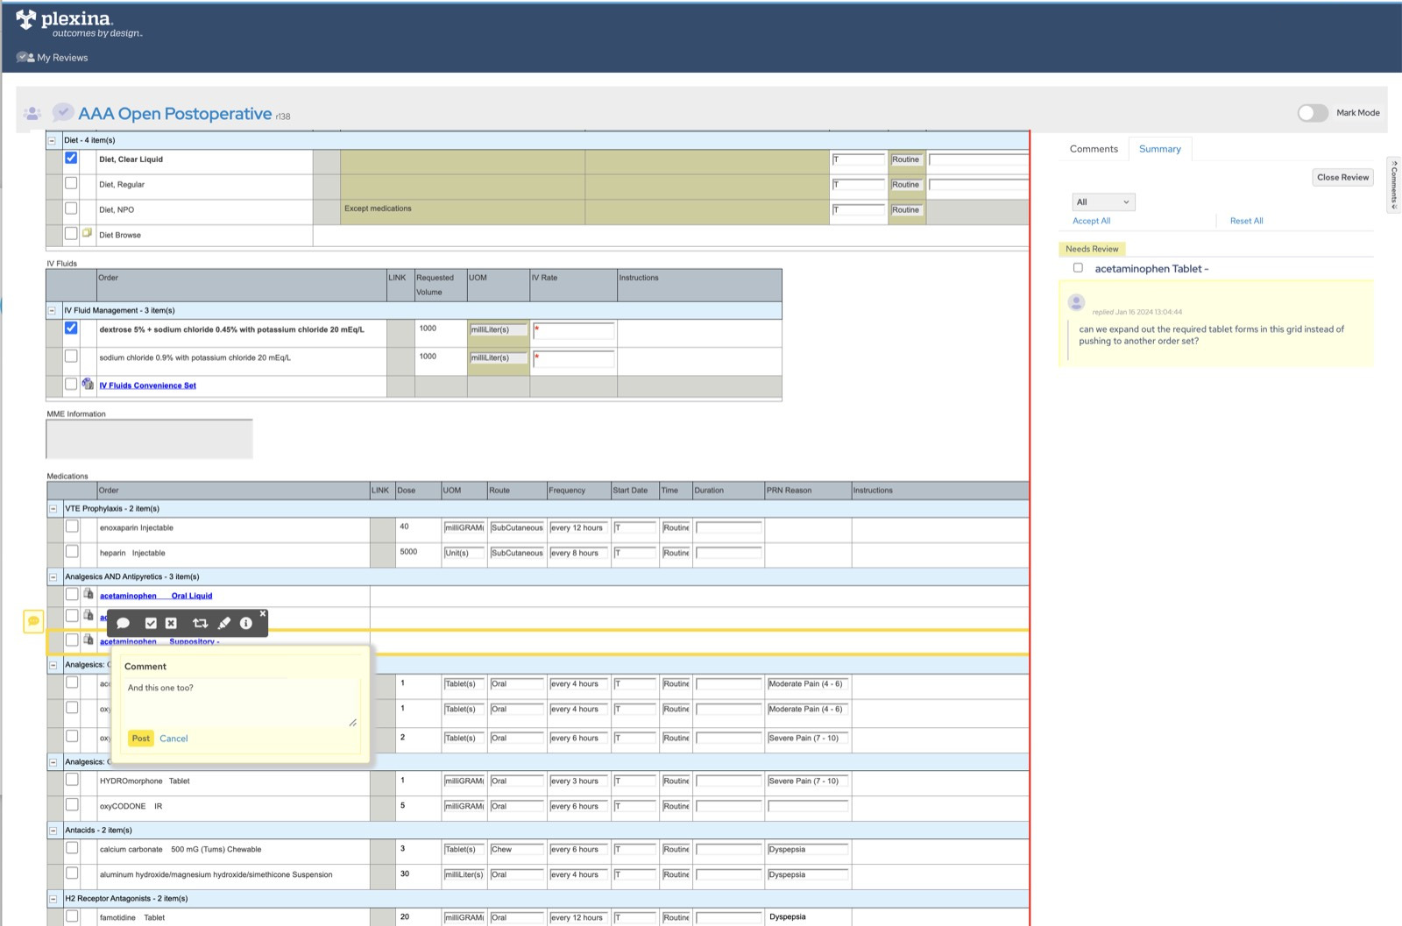Click the order set icon next to acetaminophen Suppository
Image resolution: width=1402 pixels, height=926 pixels.
pos(89,640)
